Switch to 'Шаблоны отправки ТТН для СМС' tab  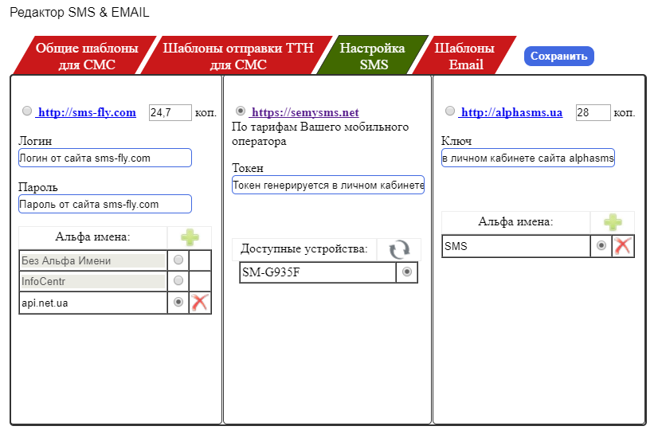238,56
